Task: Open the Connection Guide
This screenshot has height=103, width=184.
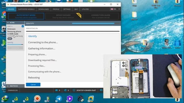Action: (x=101, y=16)
